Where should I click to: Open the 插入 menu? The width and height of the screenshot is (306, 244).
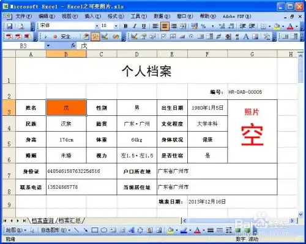93,17
